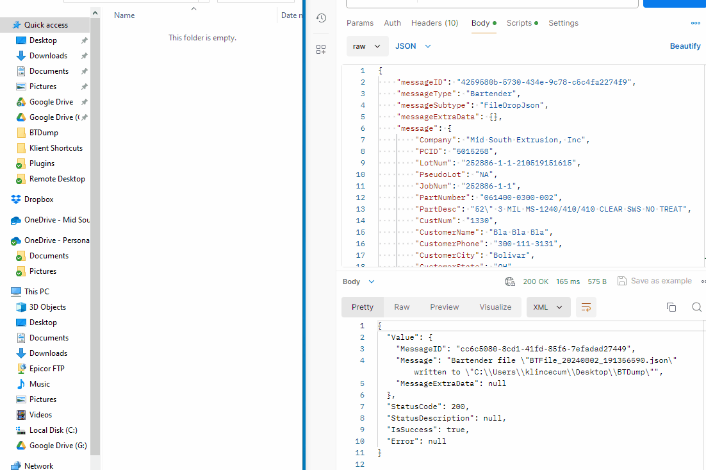Select Network in navigation pane

pyautogui.click(x=38, y=466)
